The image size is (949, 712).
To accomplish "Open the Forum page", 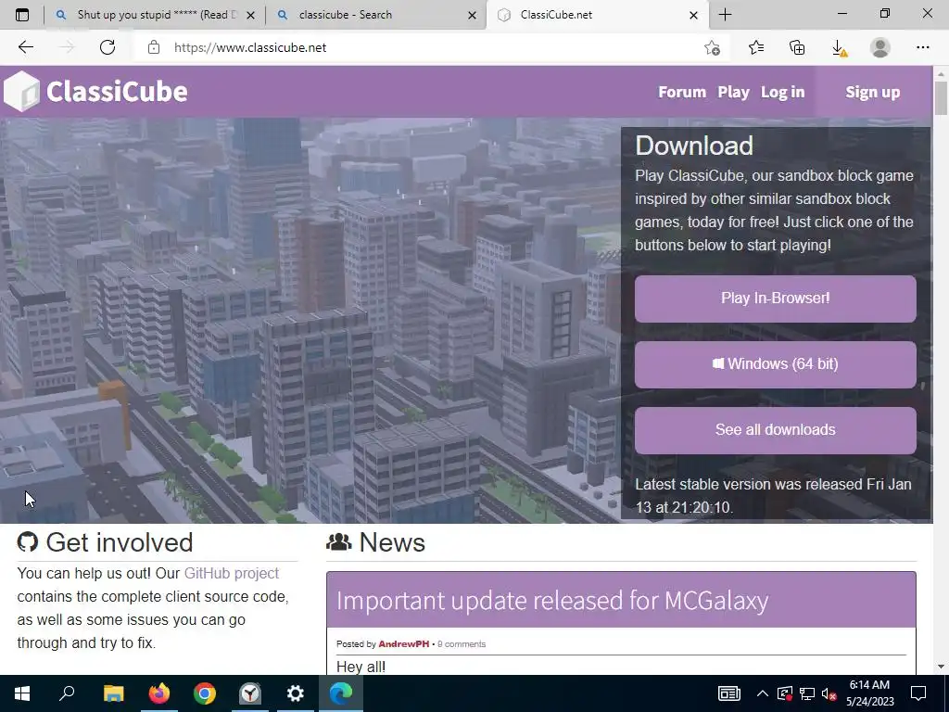I will pyautogui.click(x=682, y=92).
